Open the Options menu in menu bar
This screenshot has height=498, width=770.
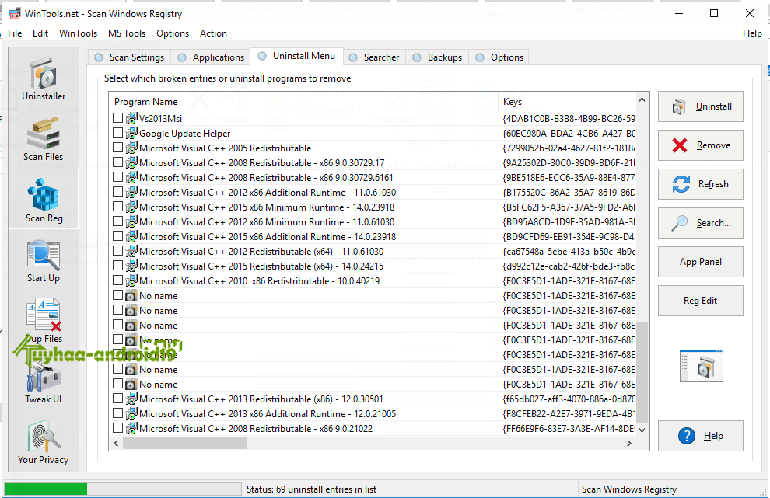point(173,33)
